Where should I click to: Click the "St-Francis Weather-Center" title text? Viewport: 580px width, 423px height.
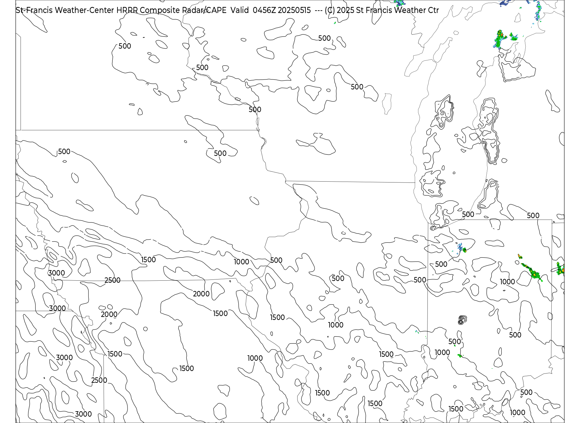65,10
